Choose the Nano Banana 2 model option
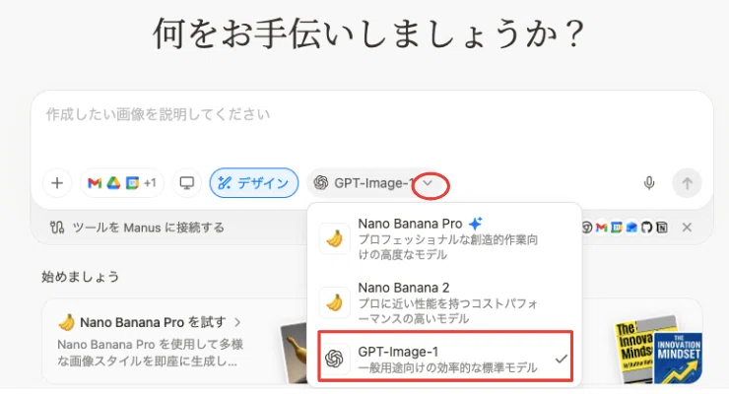The image size is (729, 394). click(445, 303)
